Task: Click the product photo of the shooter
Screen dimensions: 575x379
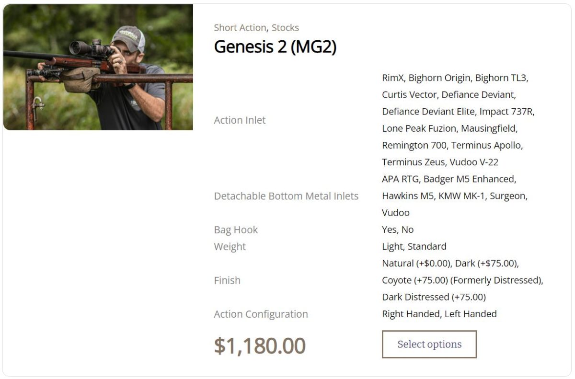Action: [98, 67]
